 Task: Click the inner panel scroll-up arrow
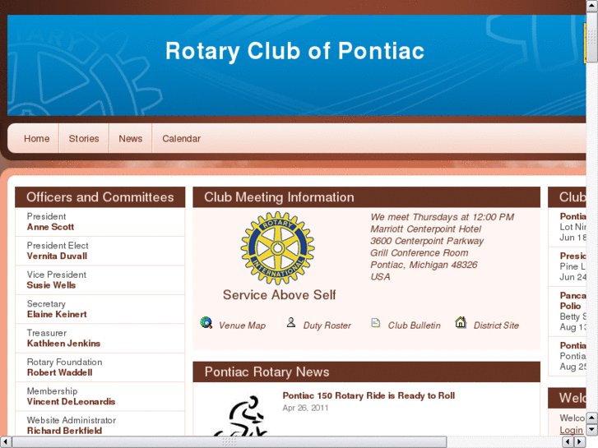[592, 418]
